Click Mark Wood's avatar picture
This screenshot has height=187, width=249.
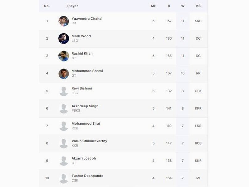click(64, 38)
